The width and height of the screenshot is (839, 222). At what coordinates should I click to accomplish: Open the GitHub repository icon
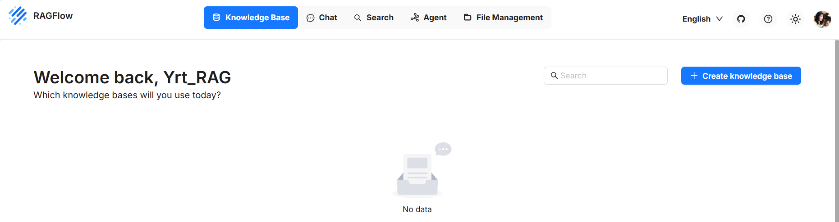tap(741, 19)
